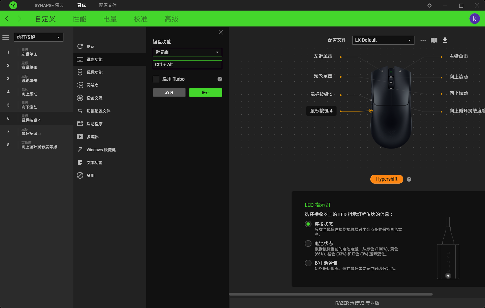
Task: Select the 连接状态 radio button
Action: point(308,224)
